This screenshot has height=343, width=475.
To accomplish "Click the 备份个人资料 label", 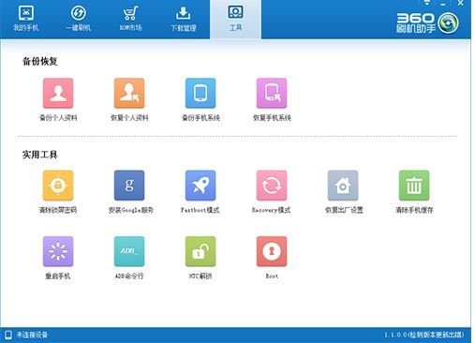I will click(x=58, y=118).
